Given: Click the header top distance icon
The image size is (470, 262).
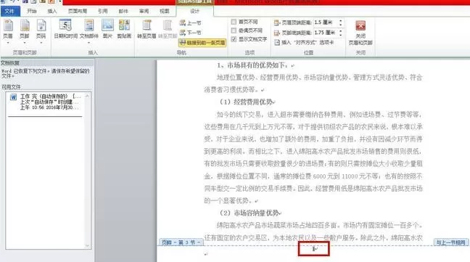Looking at the screenshot, I should click(276, 22).
